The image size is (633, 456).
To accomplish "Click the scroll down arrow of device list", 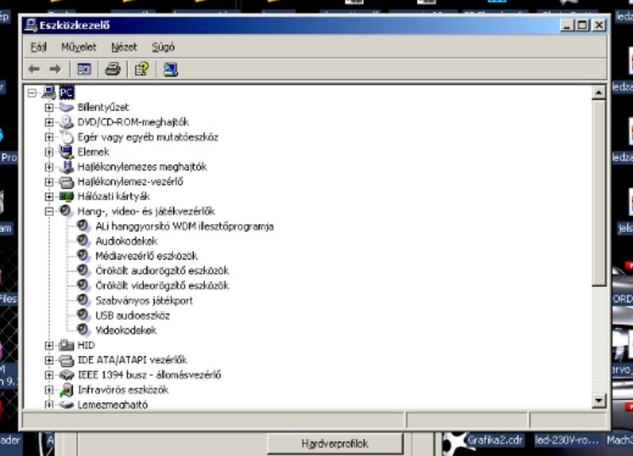I will coord(600,401).
